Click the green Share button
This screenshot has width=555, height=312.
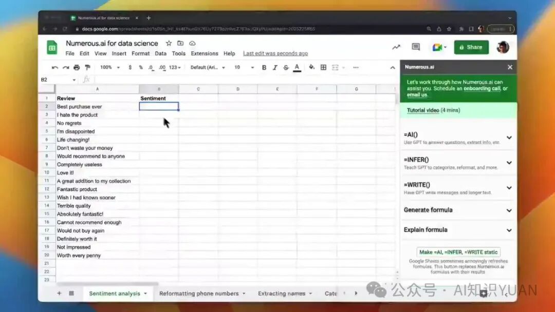[471, 47]
